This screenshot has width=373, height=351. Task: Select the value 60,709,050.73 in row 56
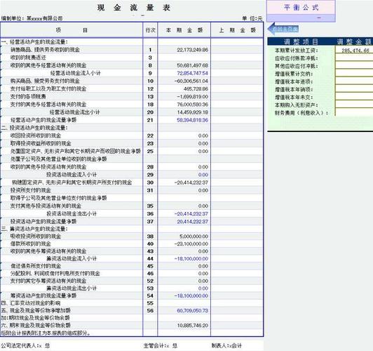pos(192,310)
